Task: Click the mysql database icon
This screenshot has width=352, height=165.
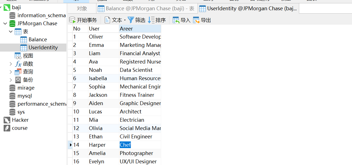Action: (x=13, y=96)
